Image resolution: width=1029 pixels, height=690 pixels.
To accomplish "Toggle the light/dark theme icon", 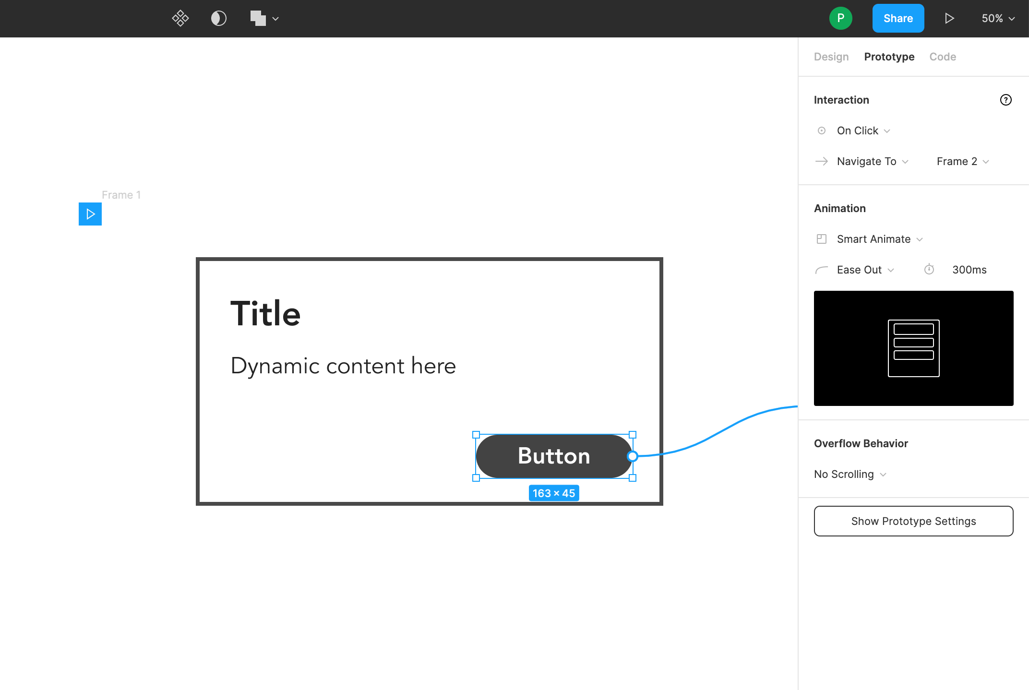I will click(218, 18).
